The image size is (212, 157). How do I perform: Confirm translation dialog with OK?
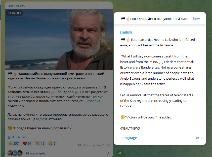197,138
